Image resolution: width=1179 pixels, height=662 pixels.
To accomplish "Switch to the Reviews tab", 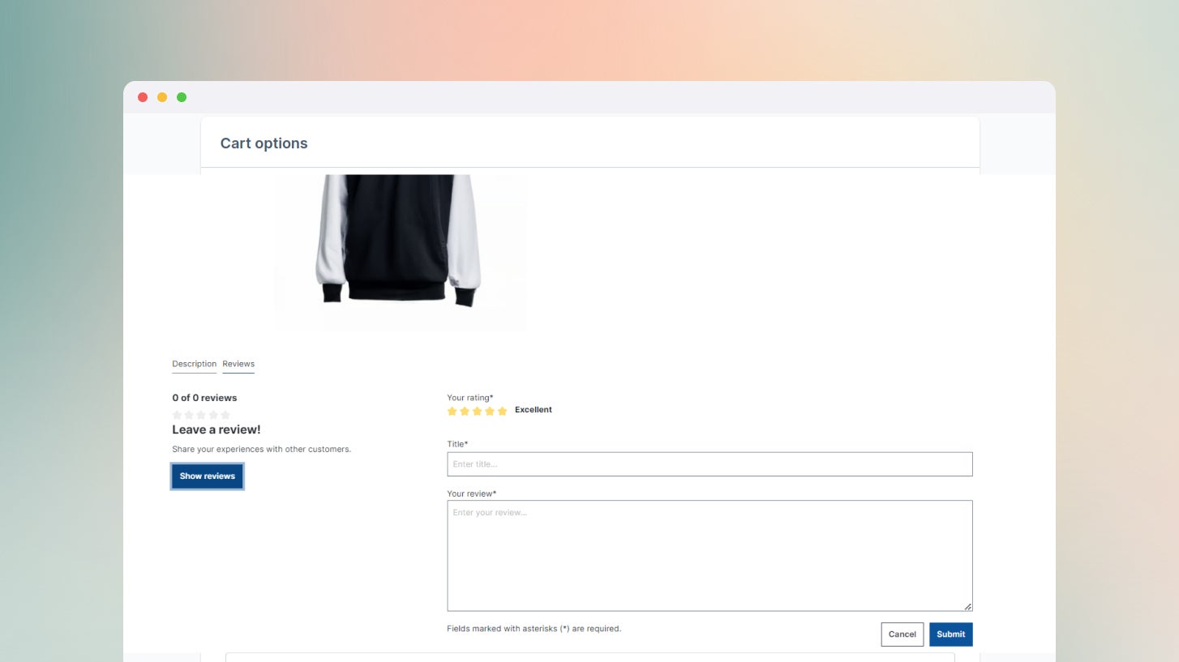I will coord(238,364).
